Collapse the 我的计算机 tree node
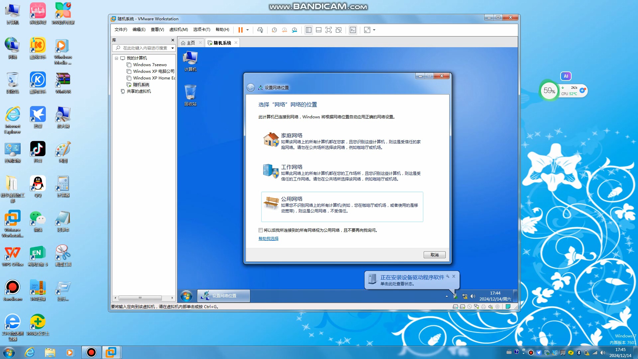Viewport: 638px width, 359px height. click(x=117, y=58)
